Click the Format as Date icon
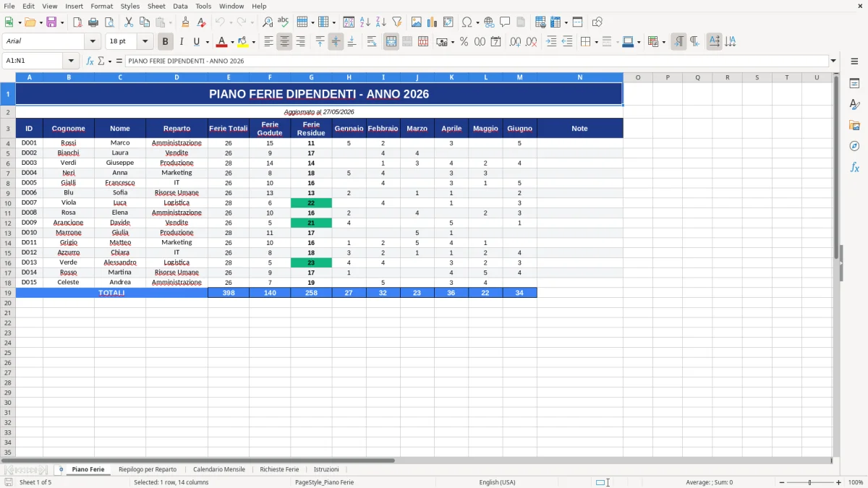Viewport: 868px width, 488px height. pos(496,42)
